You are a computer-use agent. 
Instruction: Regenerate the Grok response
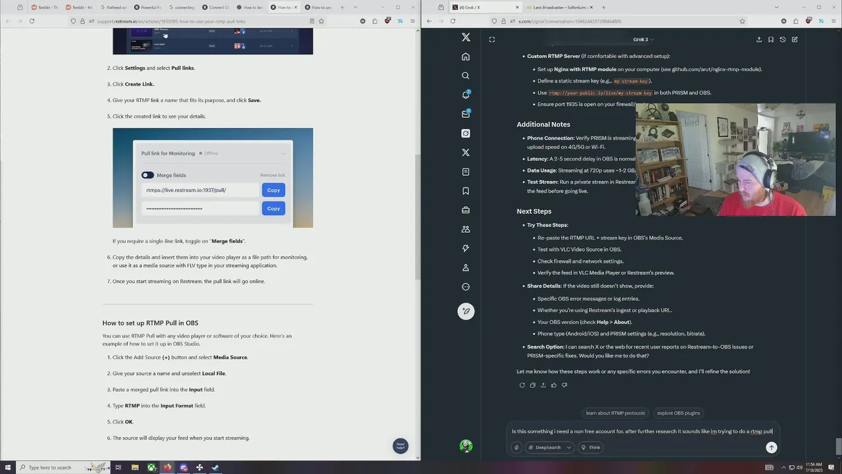click(x=522, y=385)
